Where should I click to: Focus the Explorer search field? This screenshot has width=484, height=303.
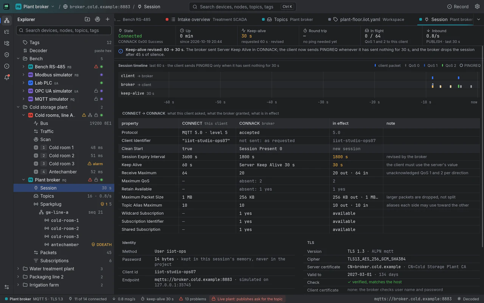[64, 30]
